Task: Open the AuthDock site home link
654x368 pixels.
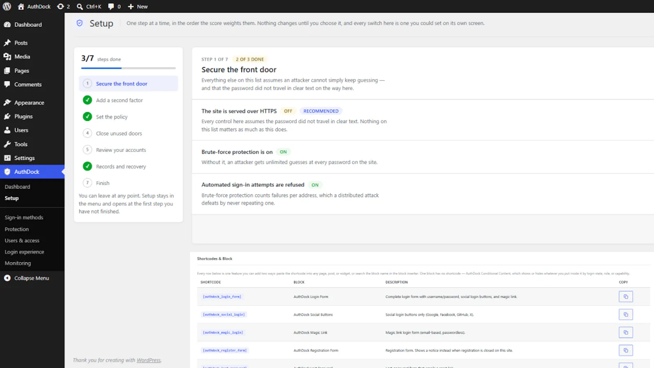Action: click(34, 7)
